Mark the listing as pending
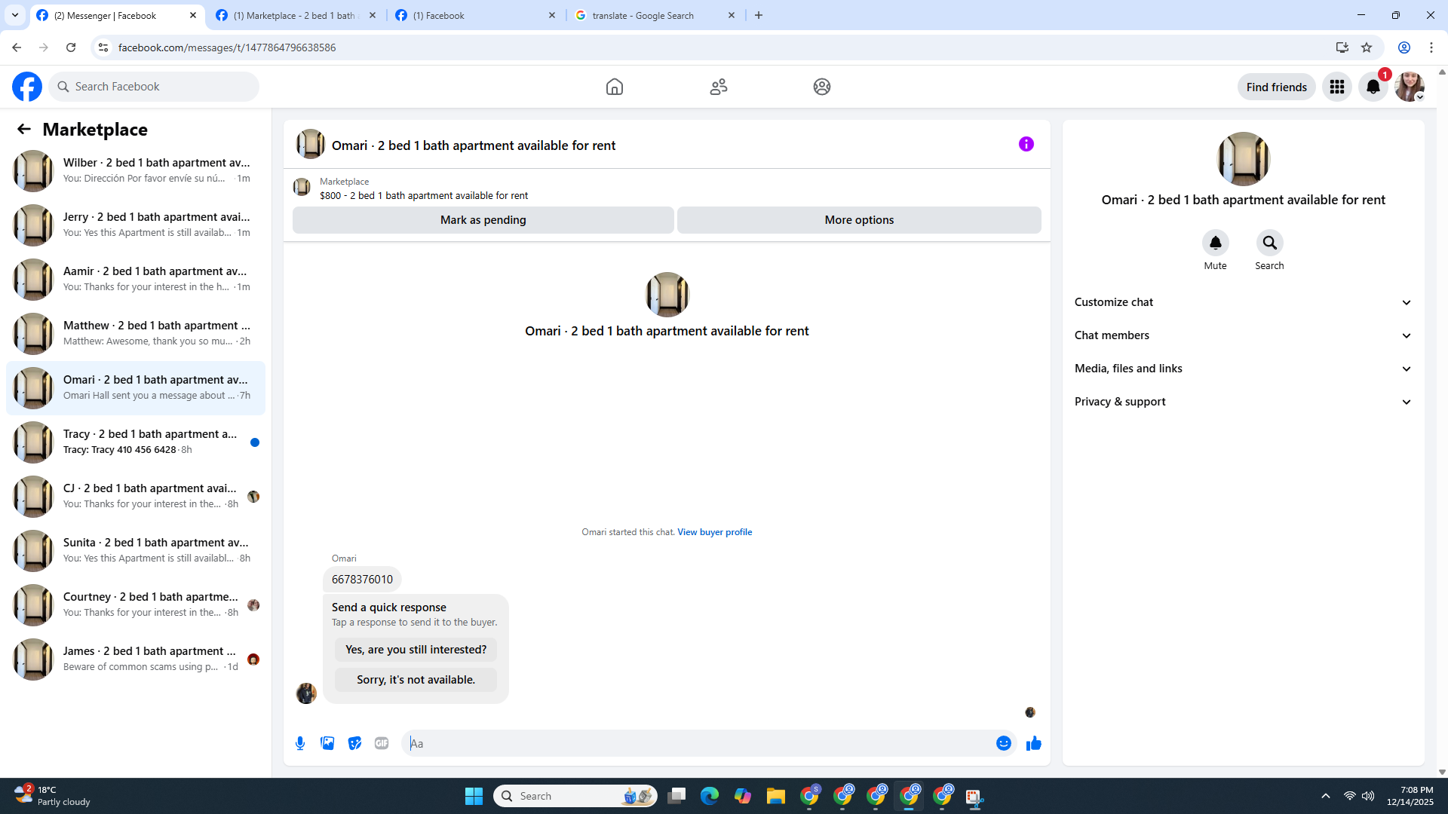 483,220
